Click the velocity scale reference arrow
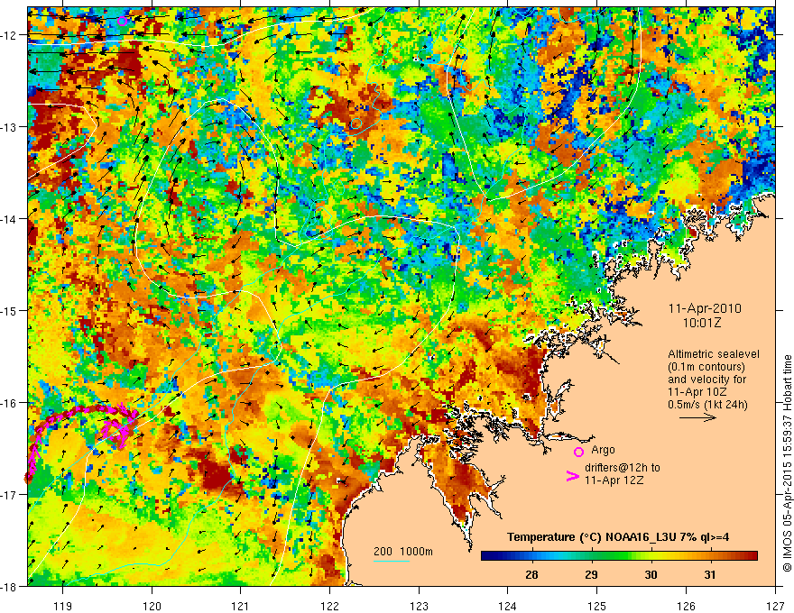The height and width of the screenshot is (613, 794). pyautogui.click(x=697, y=417)
